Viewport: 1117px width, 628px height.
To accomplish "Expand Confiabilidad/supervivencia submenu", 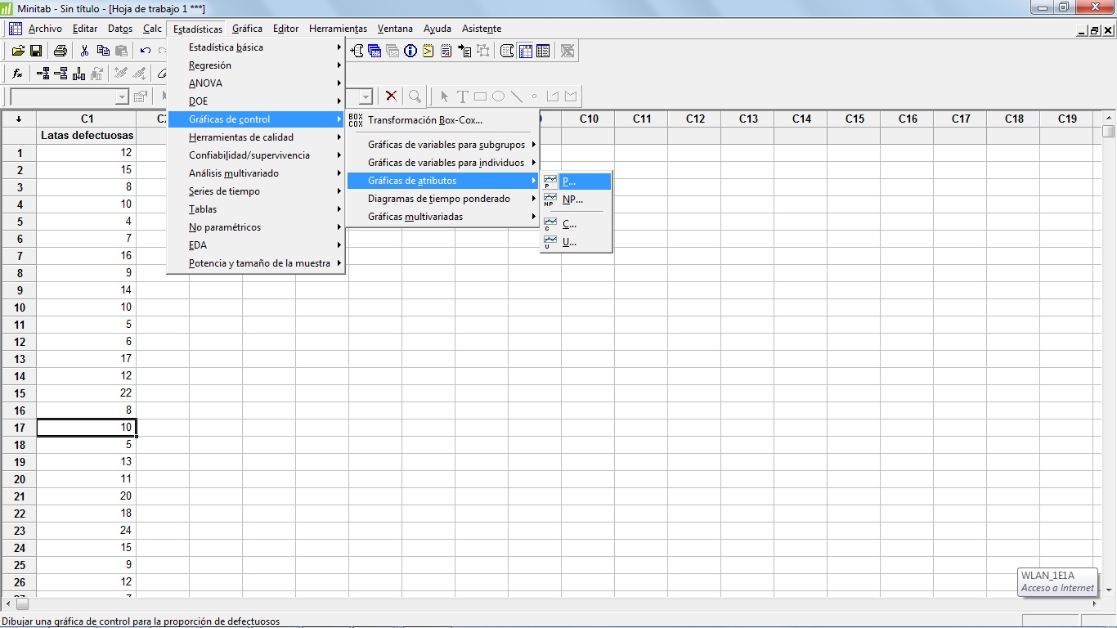I will tap(256, 155).
